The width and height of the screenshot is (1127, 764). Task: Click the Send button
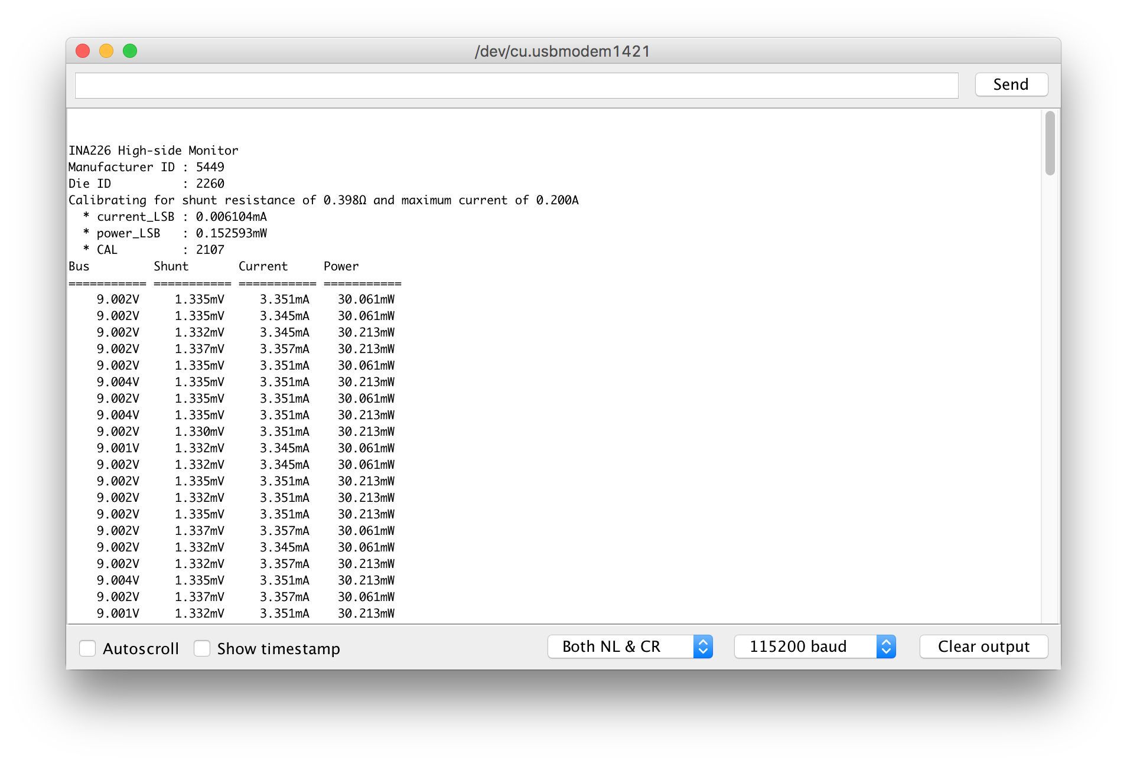click(1011, 84)
